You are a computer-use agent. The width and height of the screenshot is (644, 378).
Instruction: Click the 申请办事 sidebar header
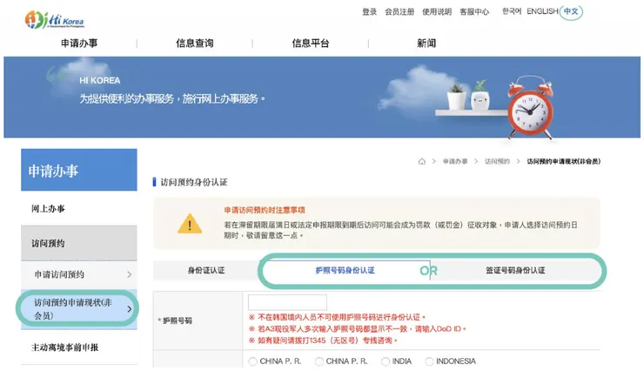(79, 170)
